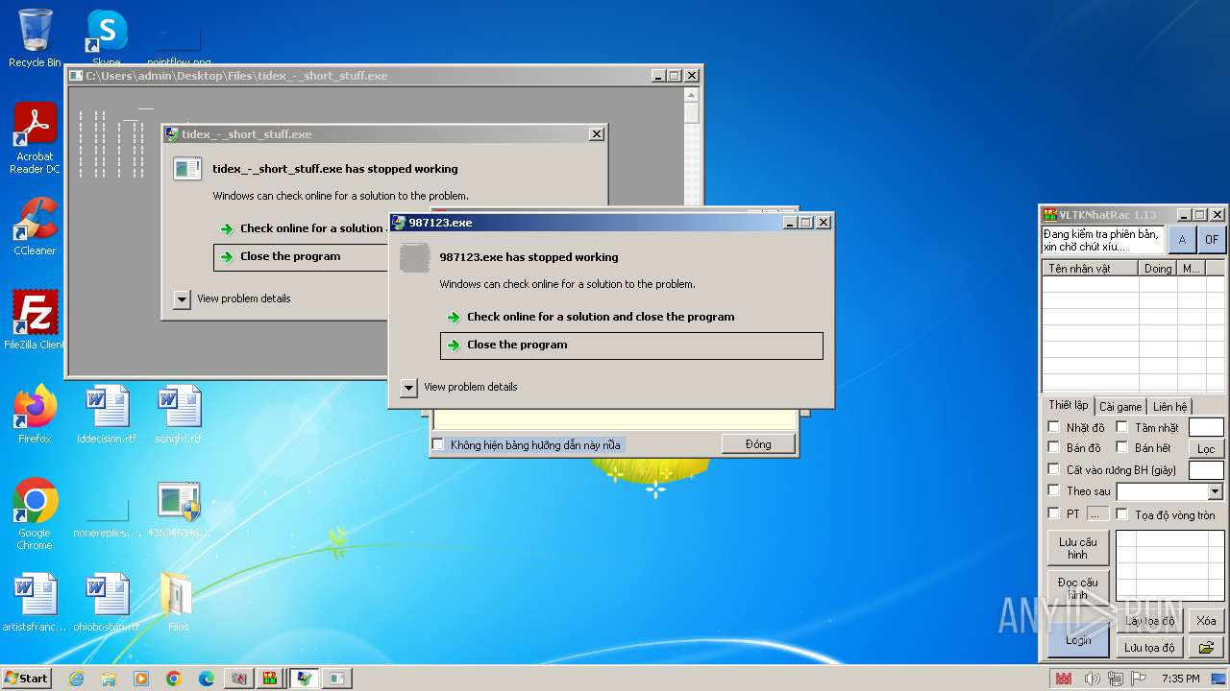Tick the Bán đồ checkbox
The width and height of the screenshot is (1230, 691).
tap(1053, 447)
